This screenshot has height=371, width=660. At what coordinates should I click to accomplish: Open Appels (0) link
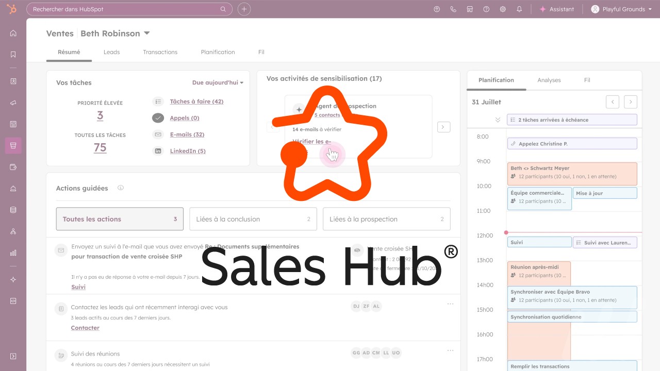tap(185, 118)
